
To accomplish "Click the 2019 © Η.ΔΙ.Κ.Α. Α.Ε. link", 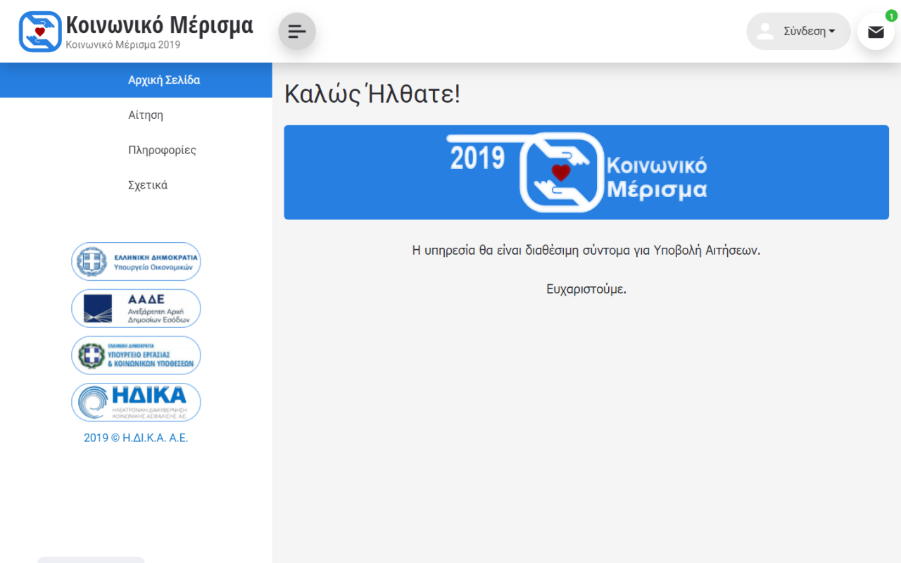I will [x=136, y=438].
